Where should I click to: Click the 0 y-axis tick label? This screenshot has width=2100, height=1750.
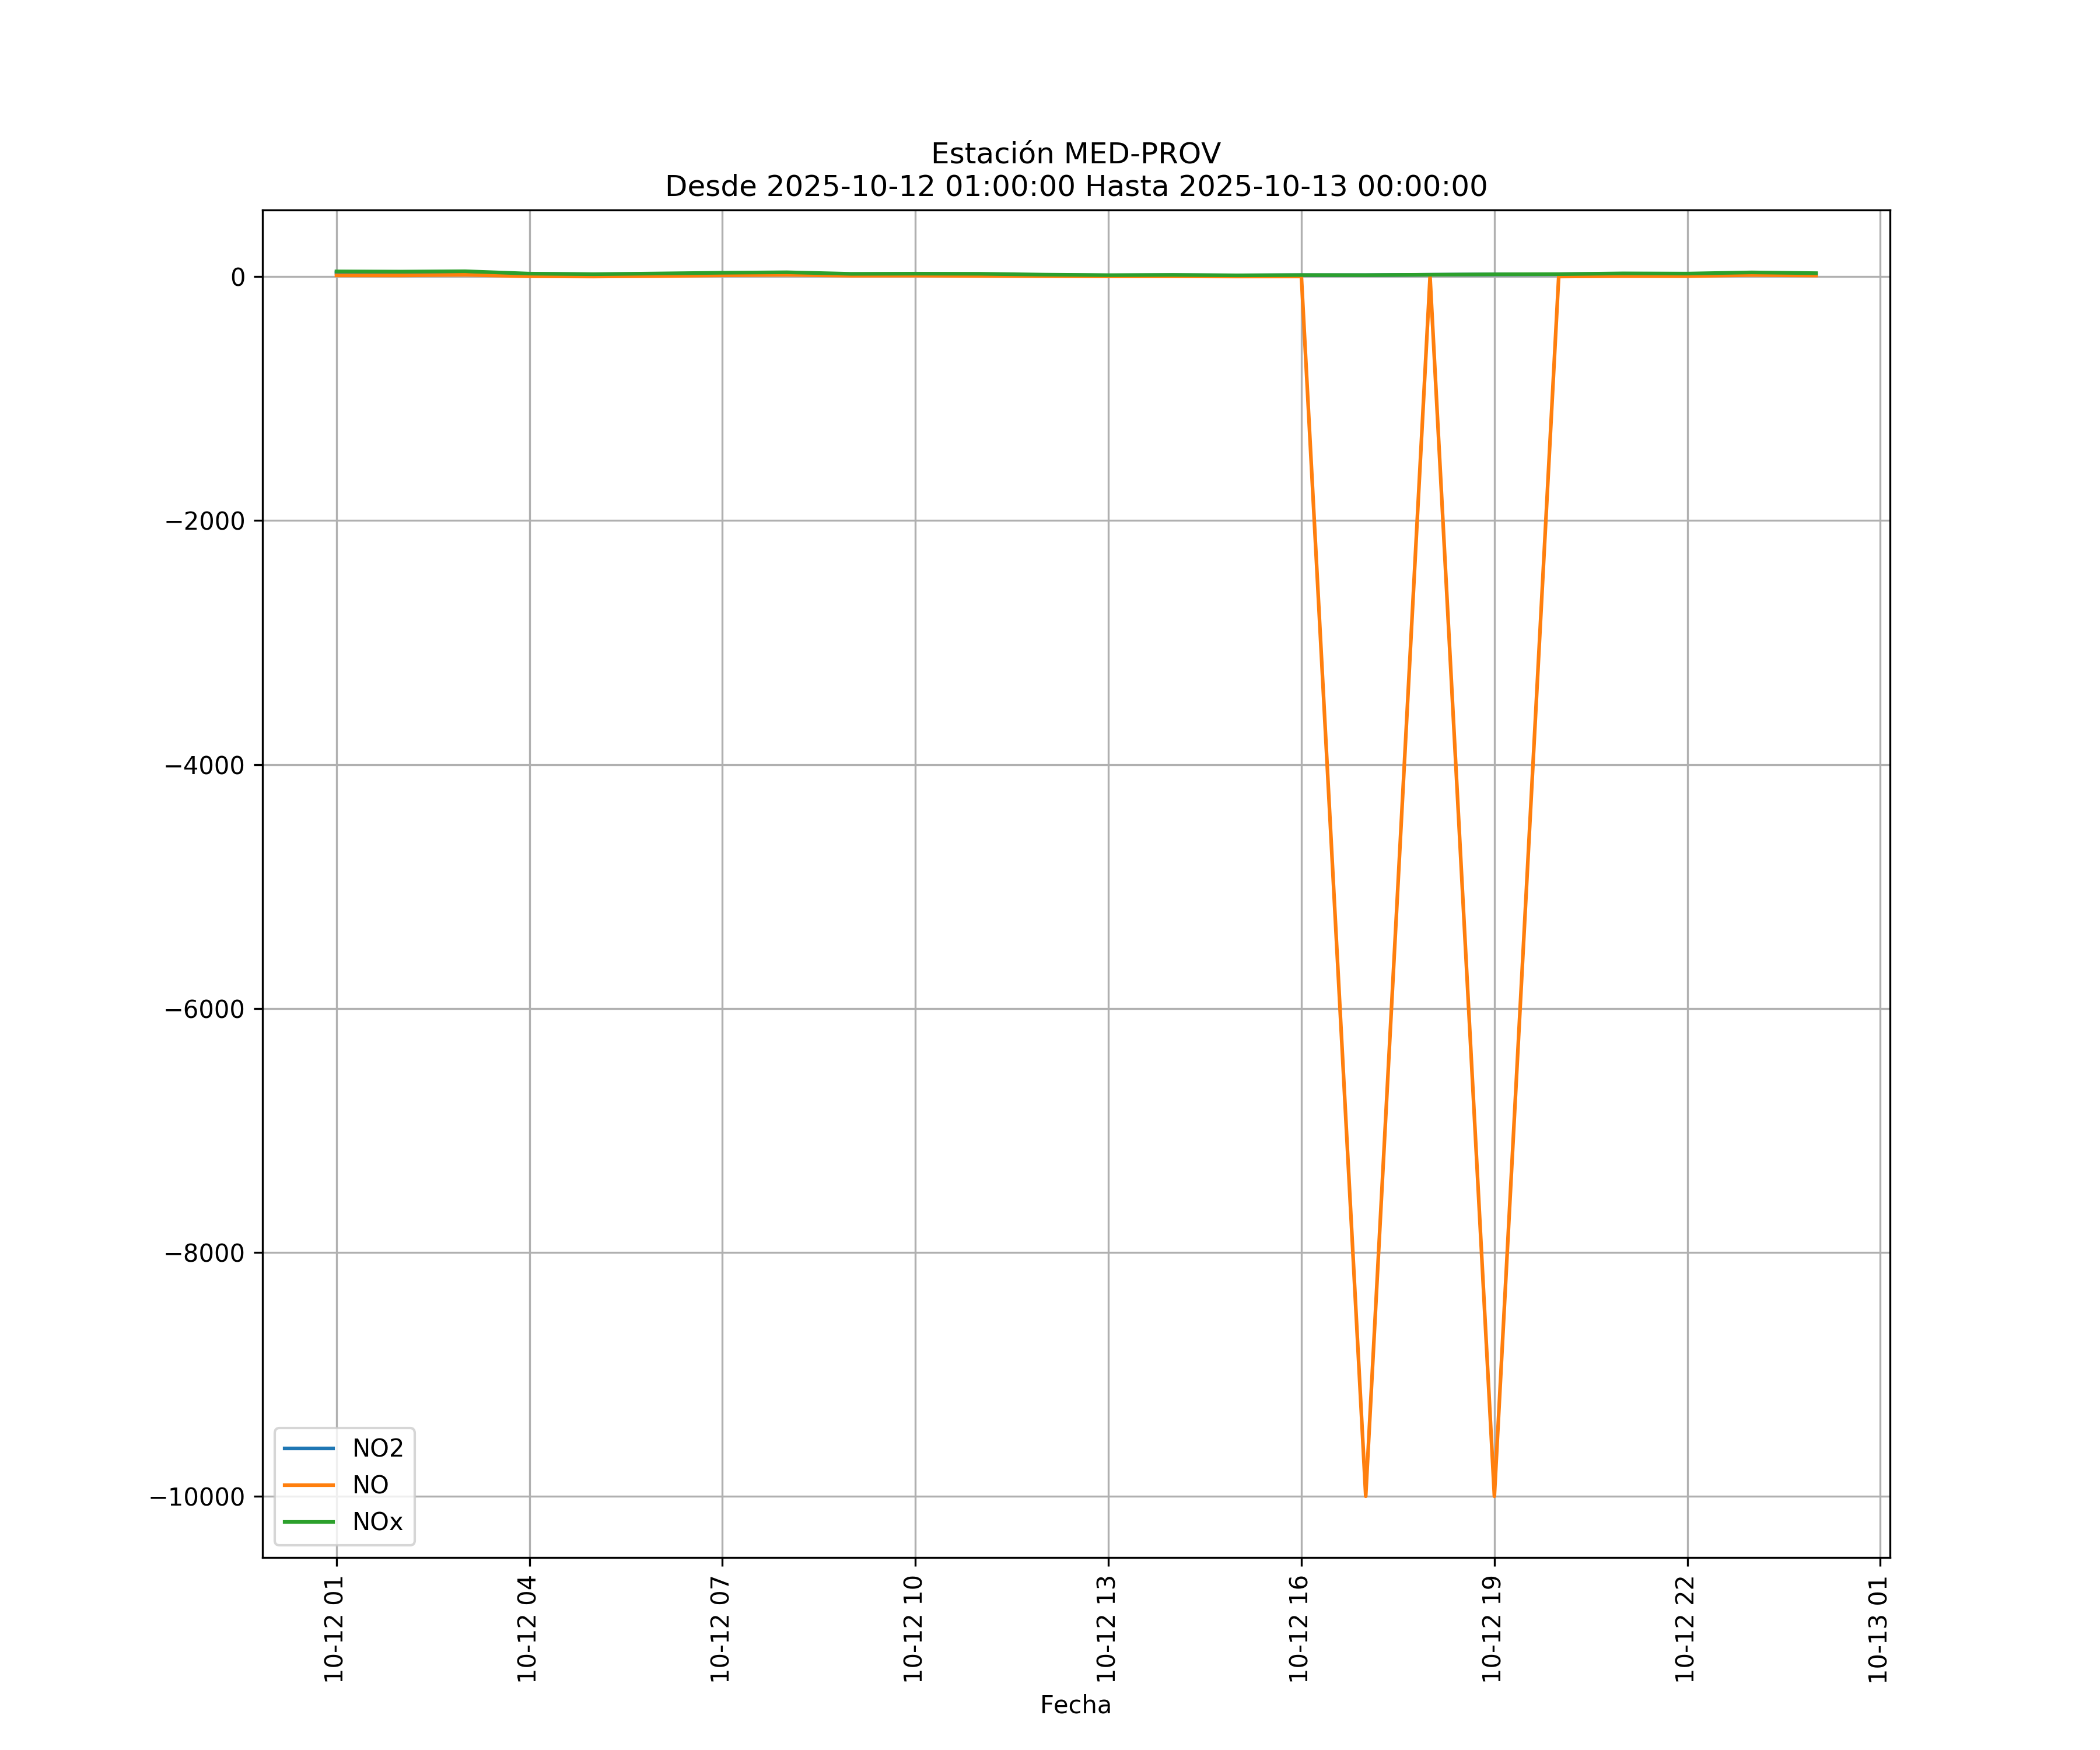point(238,277)
